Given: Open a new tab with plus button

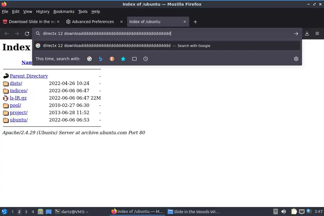Looking at the screenshot, I should coord(195,22).
